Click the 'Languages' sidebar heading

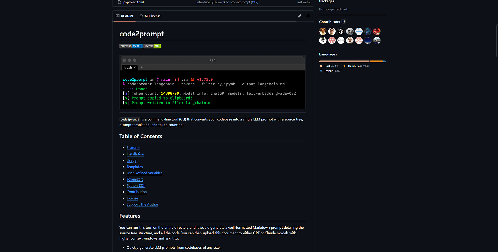(x=328, y=54)
